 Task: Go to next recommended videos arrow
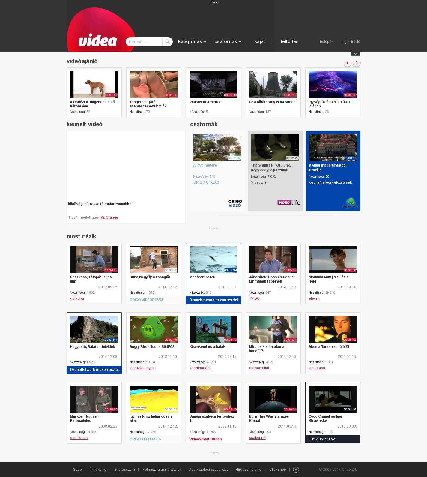357,63
